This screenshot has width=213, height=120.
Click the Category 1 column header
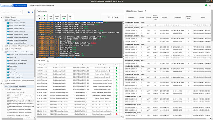coord(42,65)
